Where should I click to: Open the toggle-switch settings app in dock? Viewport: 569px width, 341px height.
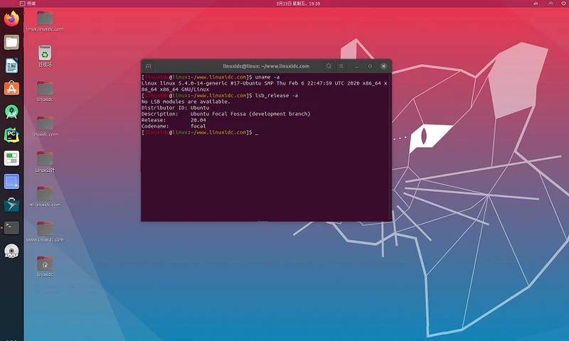[11, 158]
